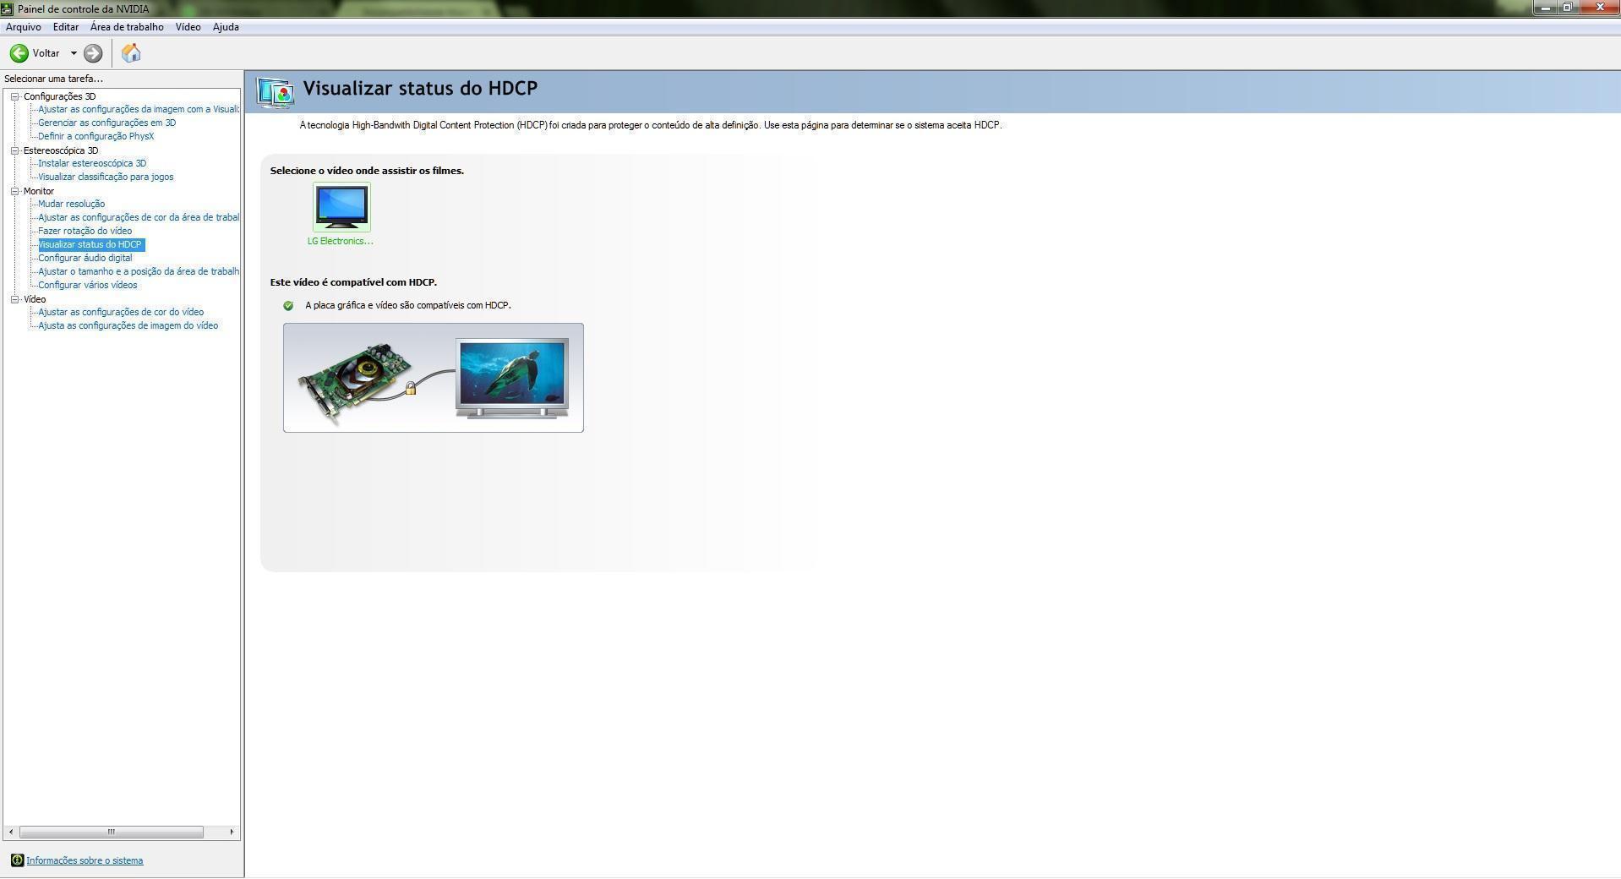Open Ajustar as configurações da imagem task
The image size is (1621, 879).
139,109
